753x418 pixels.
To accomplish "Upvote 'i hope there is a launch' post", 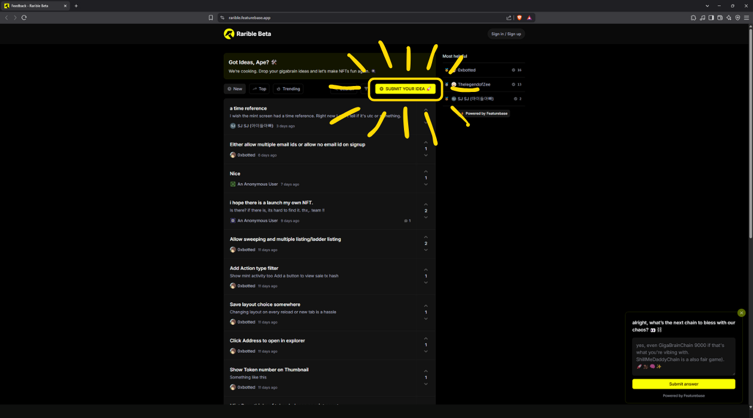I will [x=426, y=204].
